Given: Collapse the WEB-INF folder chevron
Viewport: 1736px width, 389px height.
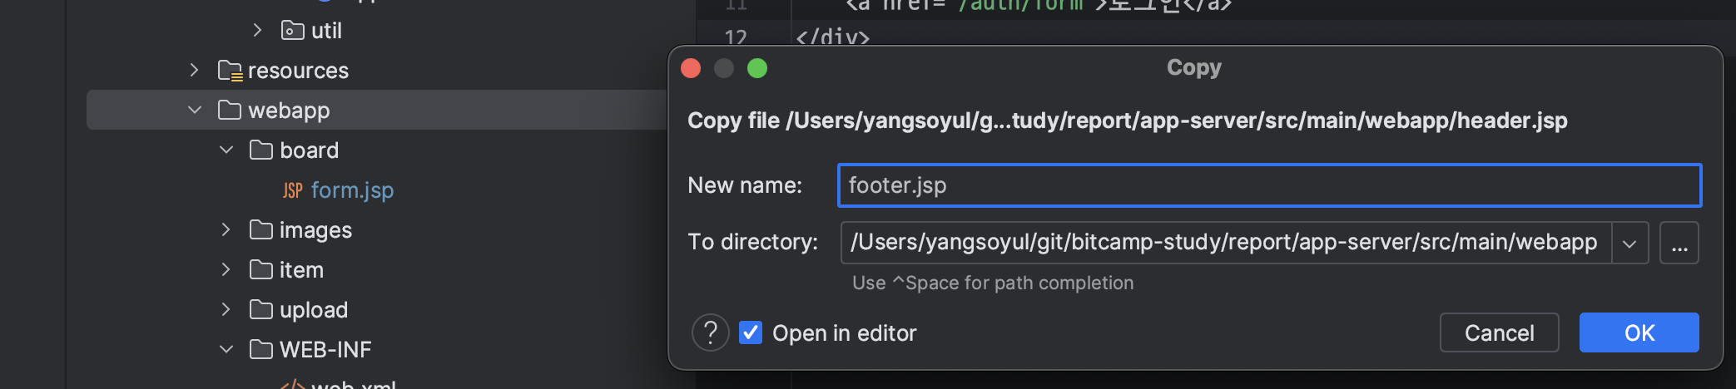Looking at the screenshot, I should coord(226,349).
